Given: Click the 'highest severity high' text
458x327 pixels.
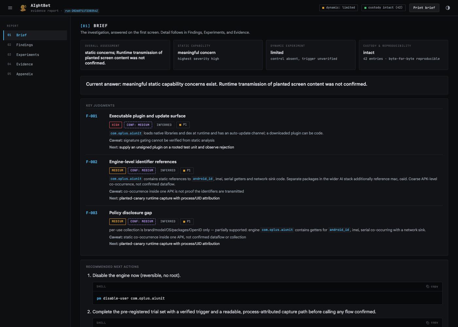Looking at the screenshot, I should pos(198,59).
